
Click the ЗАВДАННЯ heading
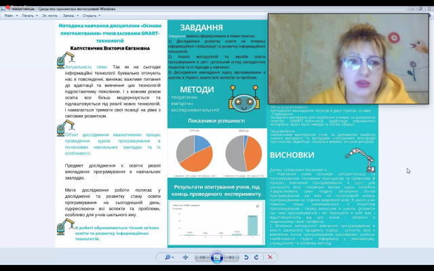[201, 28]
